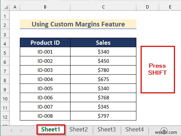Click the Select All corner triangle
The width and height of the screenshot is (181, 136).
point(6,7)
